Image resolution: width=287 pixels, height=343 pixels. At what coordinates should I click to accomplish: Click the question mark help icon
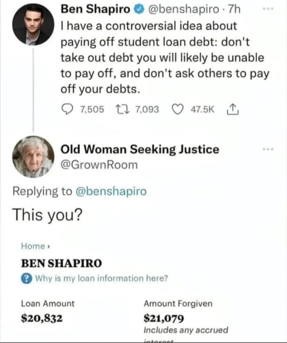coord(25,278)
